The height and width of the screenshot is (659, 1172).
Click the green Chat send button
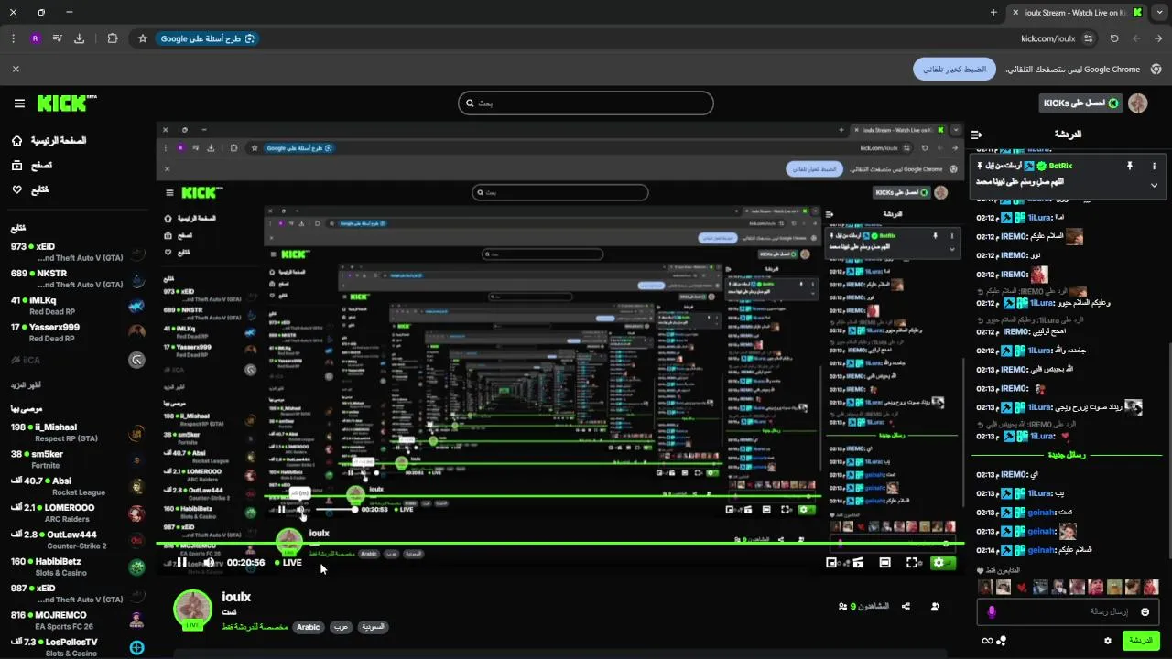[1141, 640]
